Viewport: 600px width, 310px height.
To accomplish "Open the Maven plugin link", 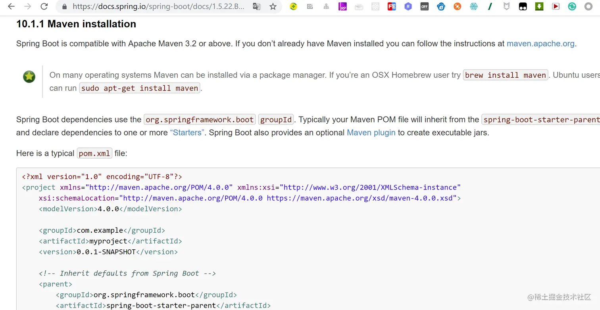I will [x=371, y=132].
